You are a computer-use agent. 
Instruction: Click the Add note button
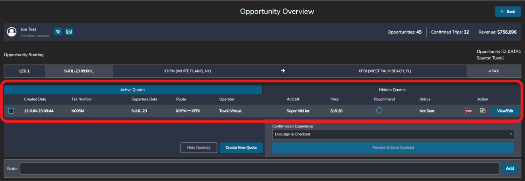(509, 168)
